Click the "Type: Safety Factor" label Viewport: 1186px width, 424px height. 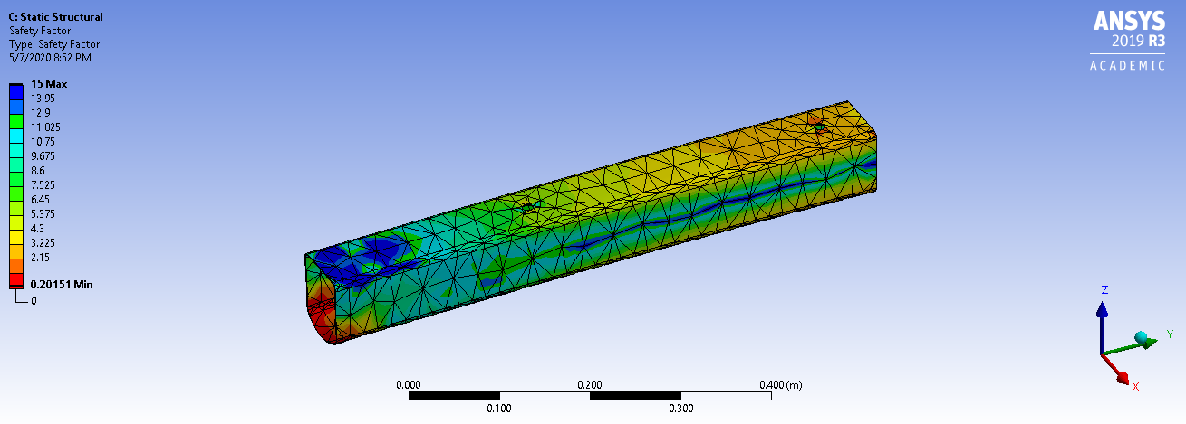pyautogui.click(x=54, y=44)
